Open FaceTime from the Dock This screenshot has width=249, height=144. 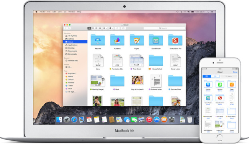click(x=134, y=120)
